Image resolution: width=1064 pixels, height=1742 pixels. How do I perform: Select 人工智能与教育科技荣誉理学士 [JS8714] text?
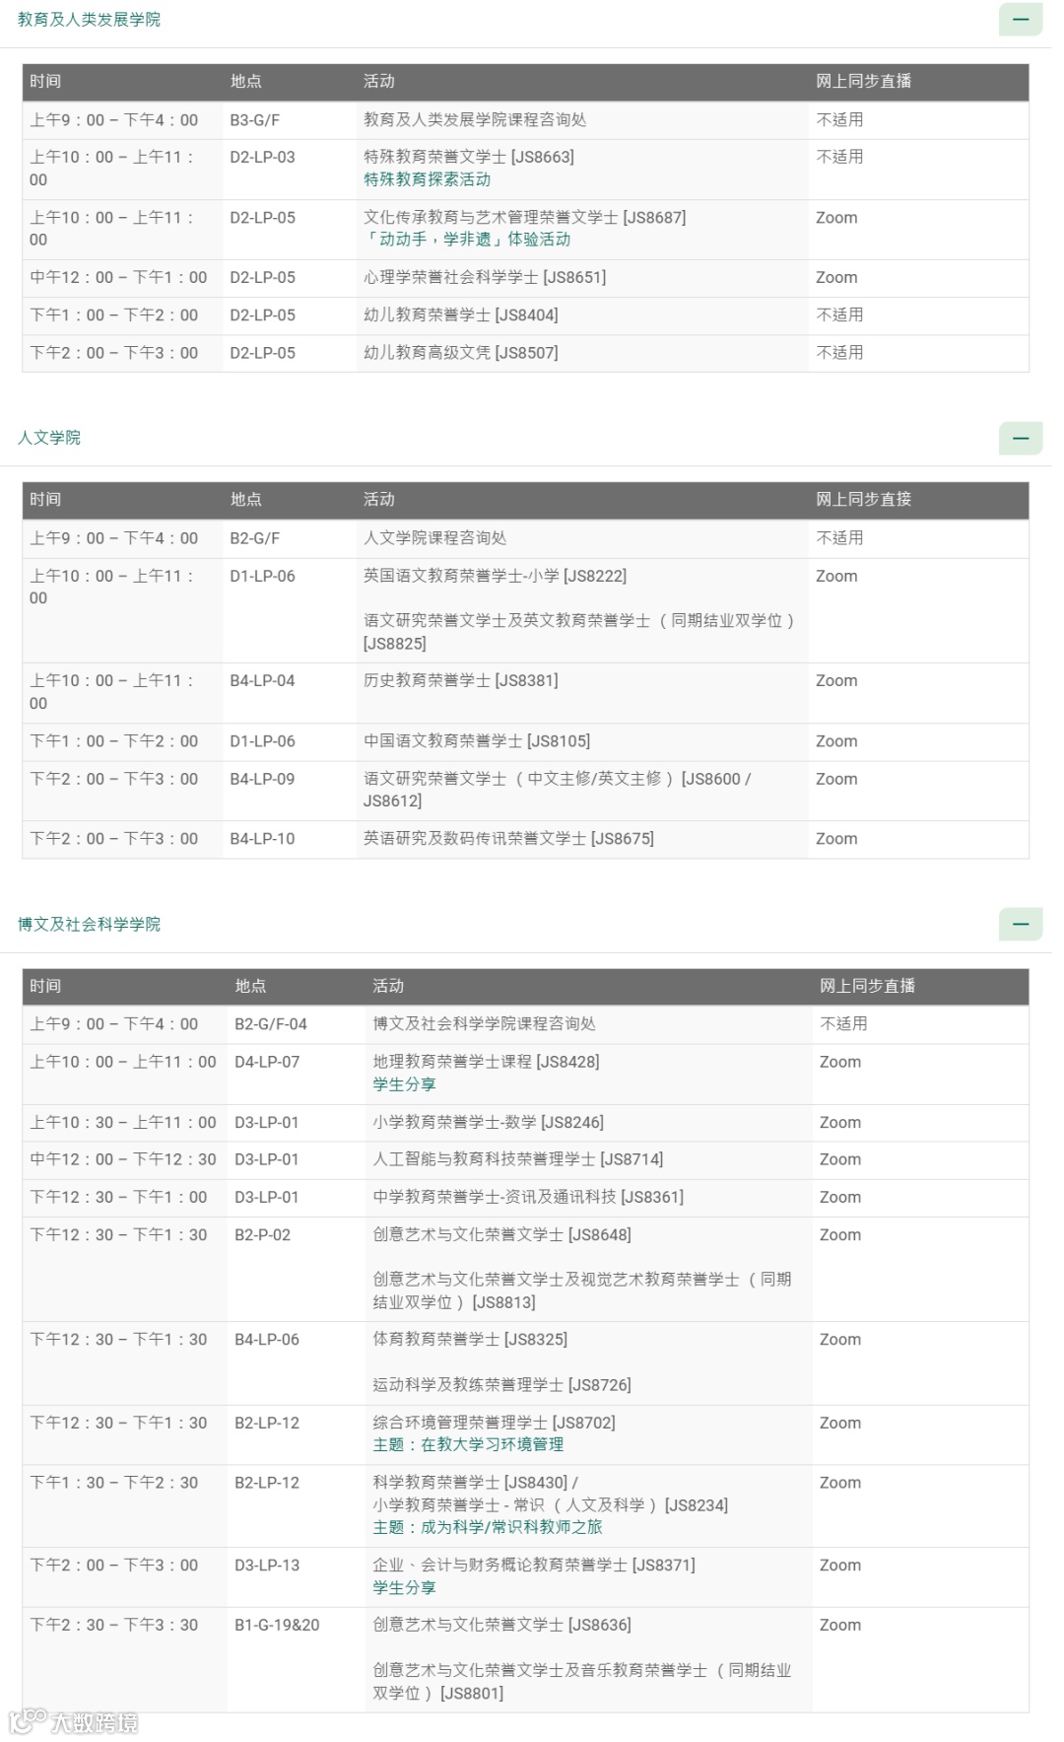point(518,1160)
